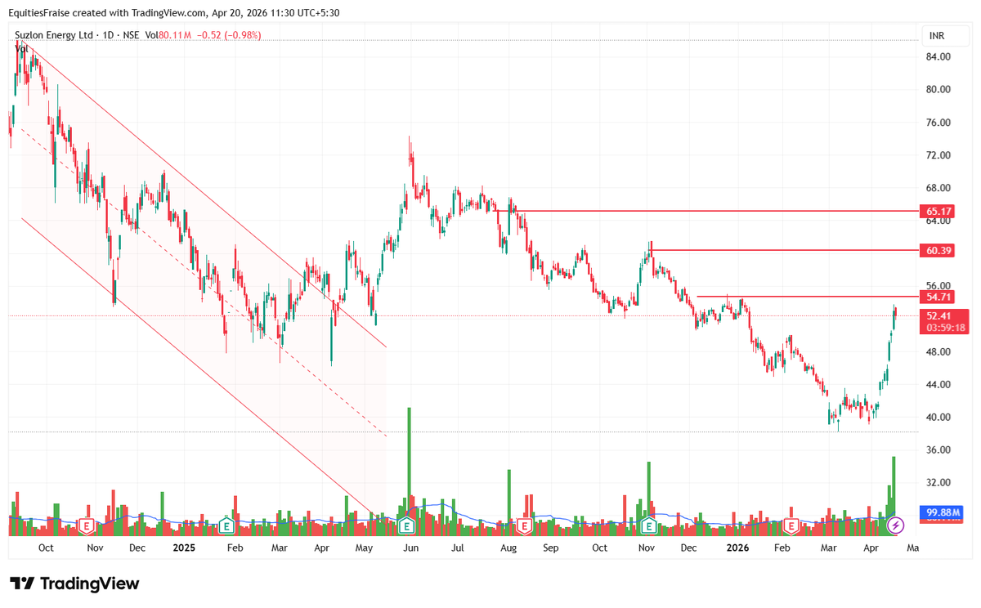981x608 pixels.
Task: Click the purple lightning icon near April 2026
Action: click(x=896, y=525)
